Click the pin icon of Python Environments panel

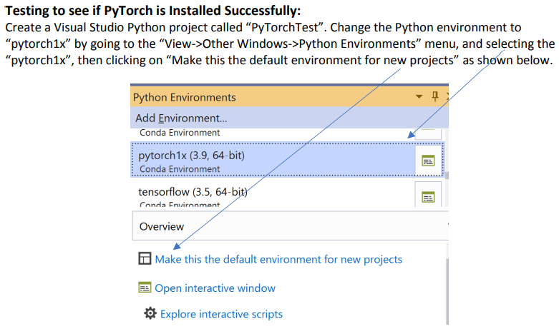[435, 96]
